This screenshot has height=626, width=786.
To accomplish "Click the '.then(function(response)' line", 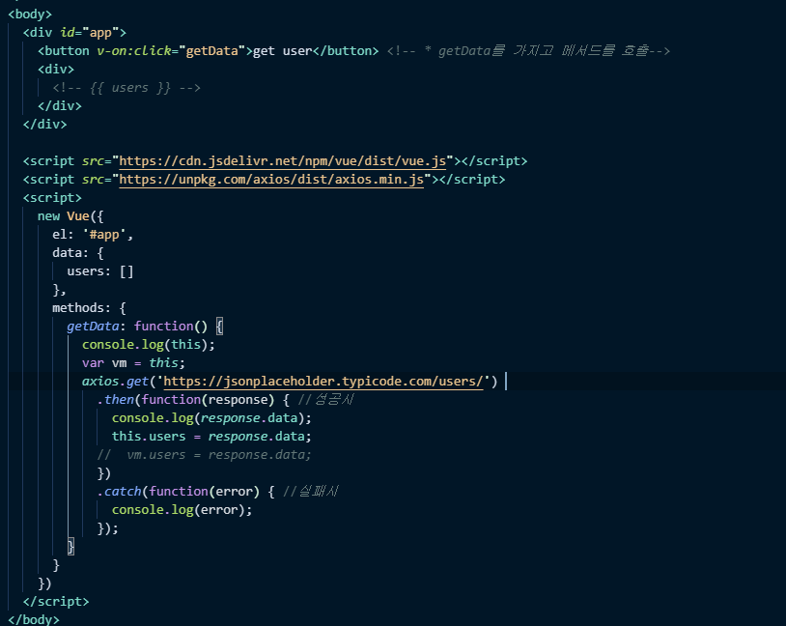I will tap(193, 399).
